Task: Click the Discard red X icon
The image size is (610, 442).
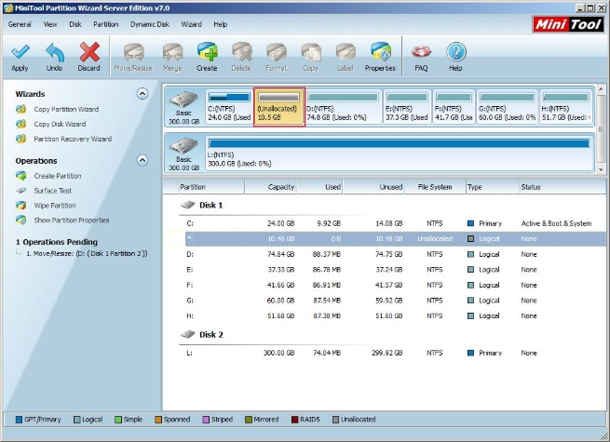Action: click(89, 52)
